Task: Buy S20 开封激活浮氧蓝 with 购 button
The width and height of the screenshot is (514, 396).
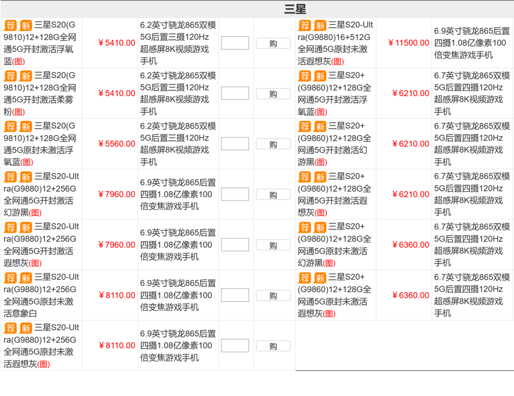Action: point(273,43)
